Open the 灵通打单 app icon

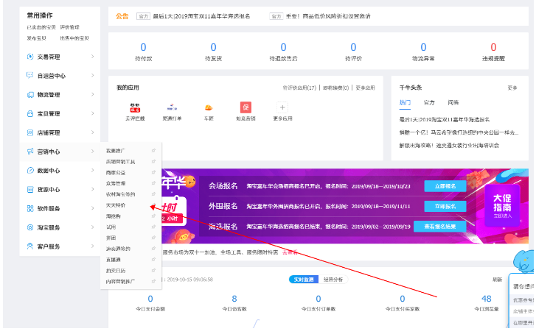[172, 107]
